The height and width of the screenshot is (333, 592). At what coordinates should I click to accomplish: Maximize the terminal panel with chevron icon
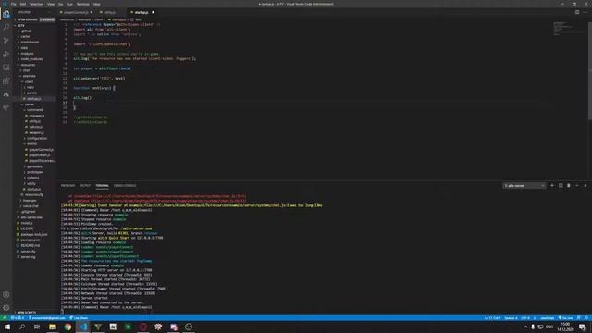pyautogui.click(x=577, y=185)
